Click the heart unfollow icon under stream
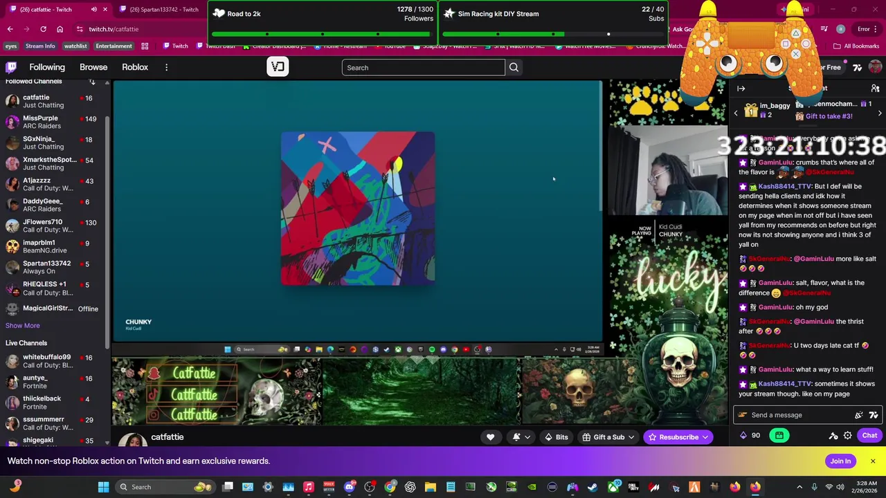Screen dimensions: 886x498 490,437
